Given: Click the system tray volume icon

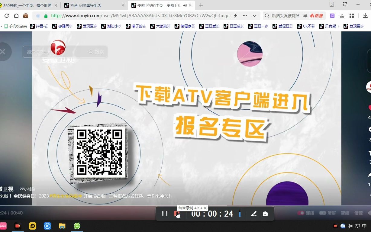Looking at the screenshot, I should pos(350,226).
